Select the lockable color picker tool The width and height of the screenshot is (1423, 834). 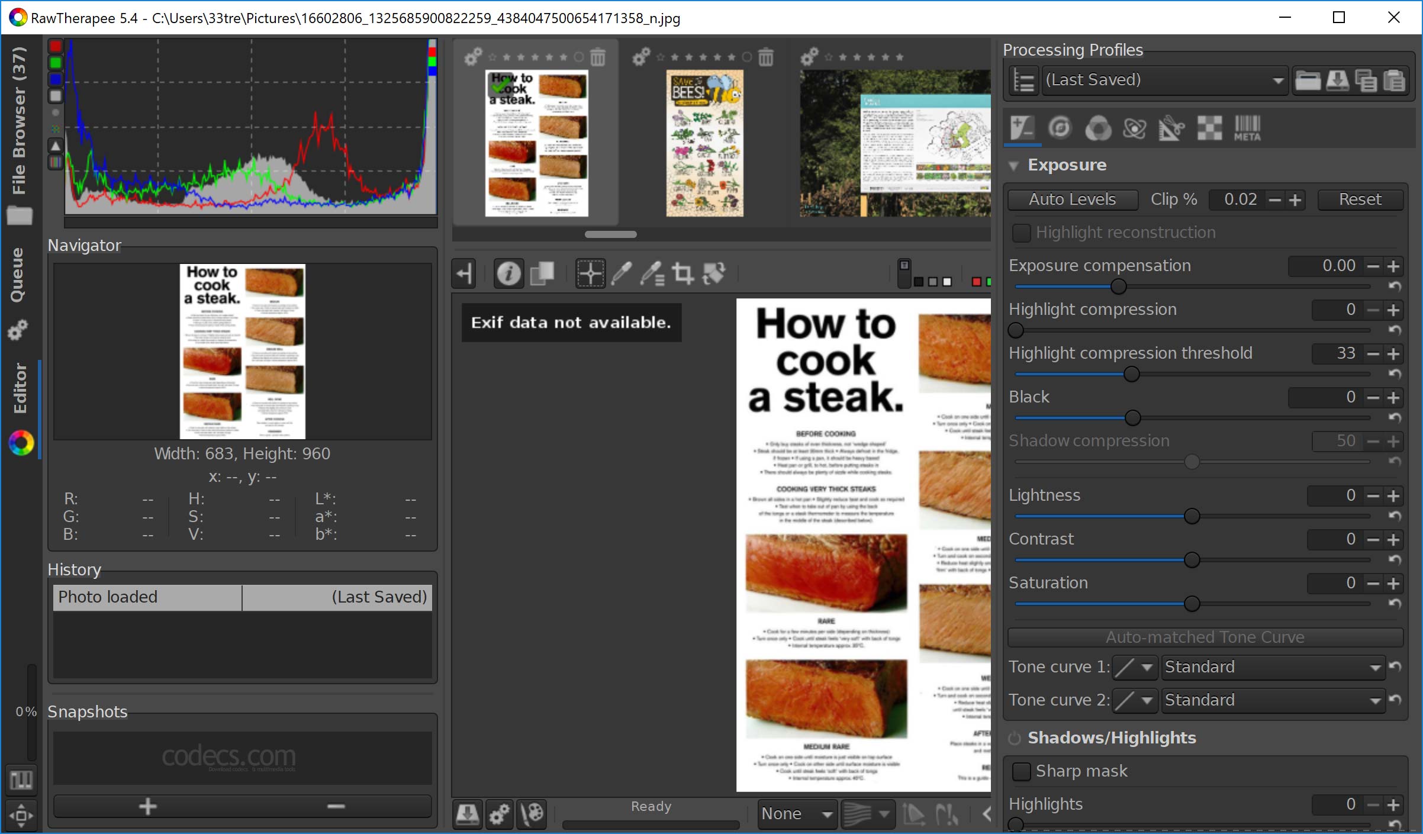click(x=652, y=273)
